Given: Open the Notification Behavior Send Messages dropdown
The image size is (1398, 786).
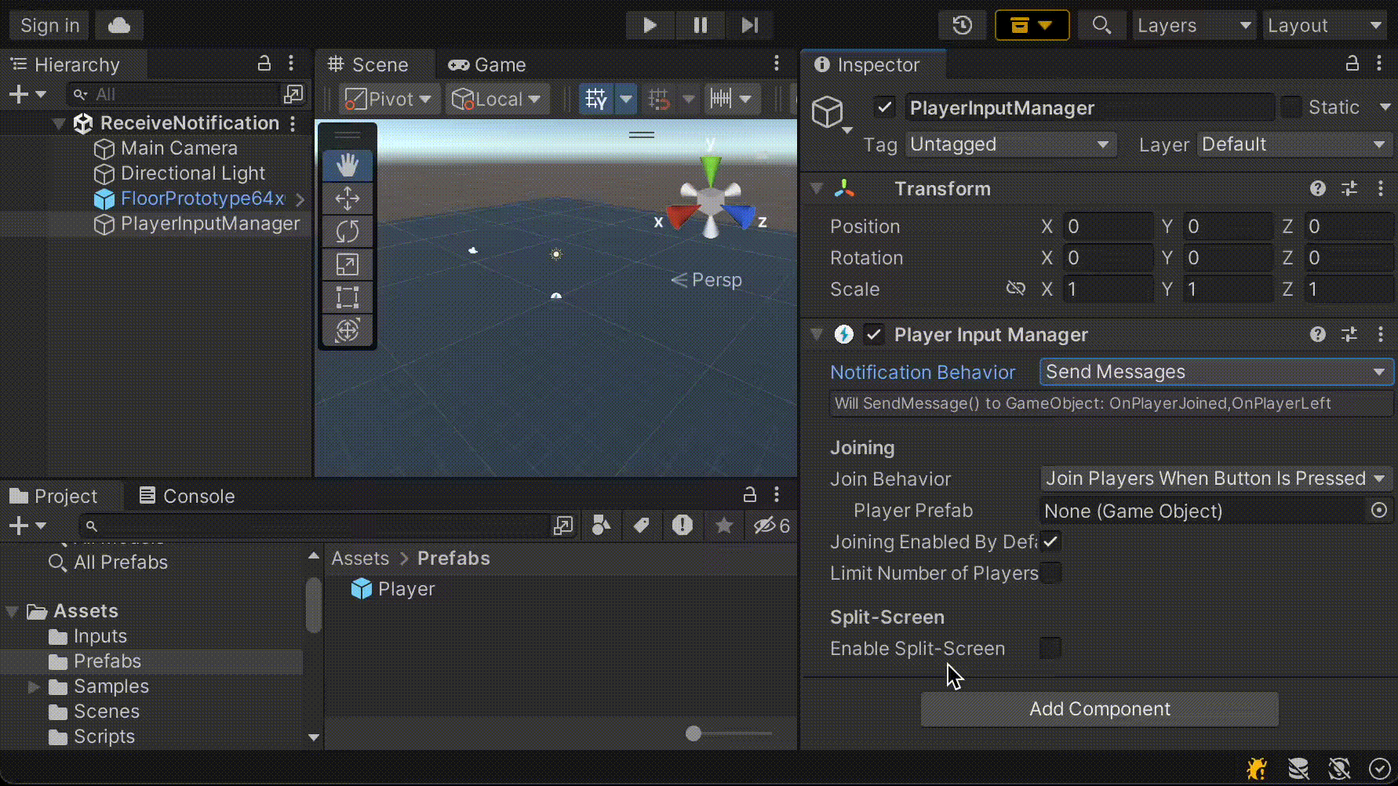Looking at the screenshot, I should click(1217, 372).
